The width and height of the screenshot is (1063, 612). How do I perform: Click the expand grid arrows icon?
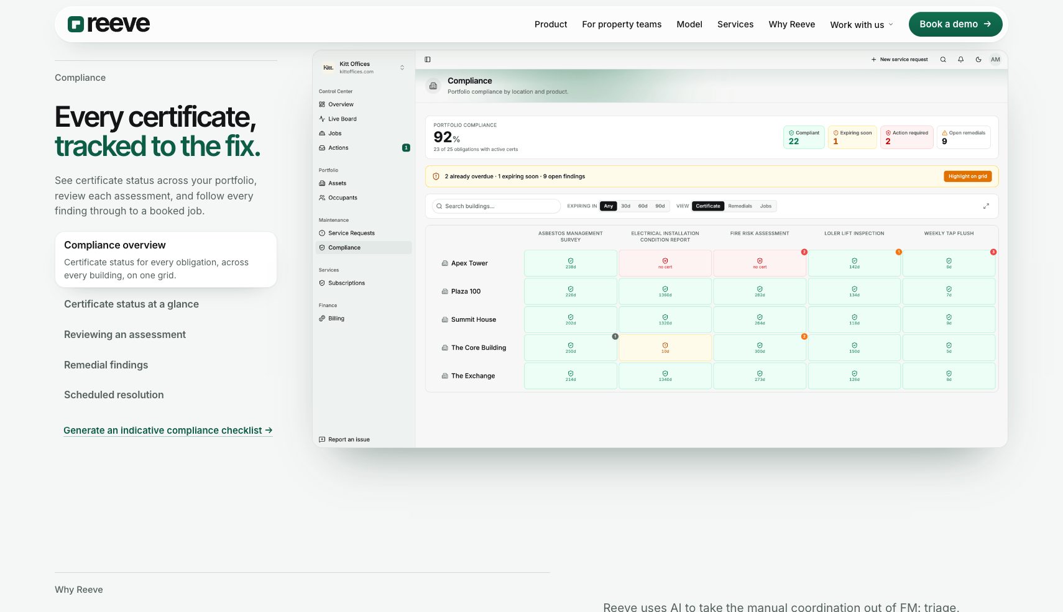986,206
